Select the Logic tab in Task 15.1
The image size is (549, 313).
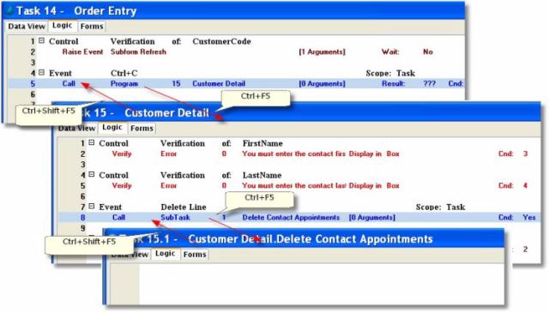(x=165, y=254)
